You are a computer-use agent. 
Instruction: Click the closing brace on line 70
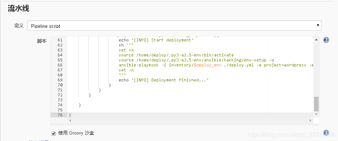click(110, 85)
